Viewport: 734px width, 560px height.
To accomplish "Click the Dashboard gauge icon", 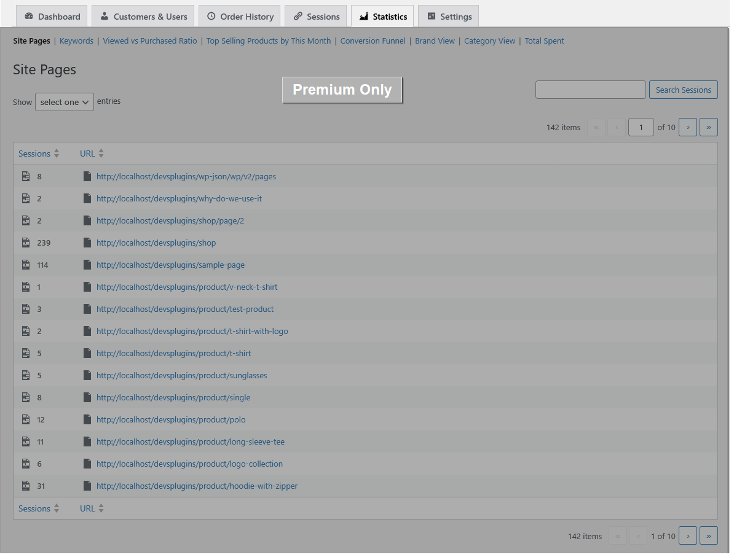I will click(x=29, y=17).
